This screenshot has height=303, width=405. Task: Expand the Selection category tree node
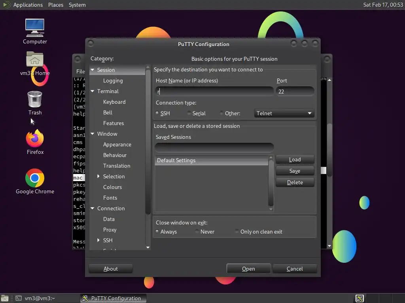98,176
